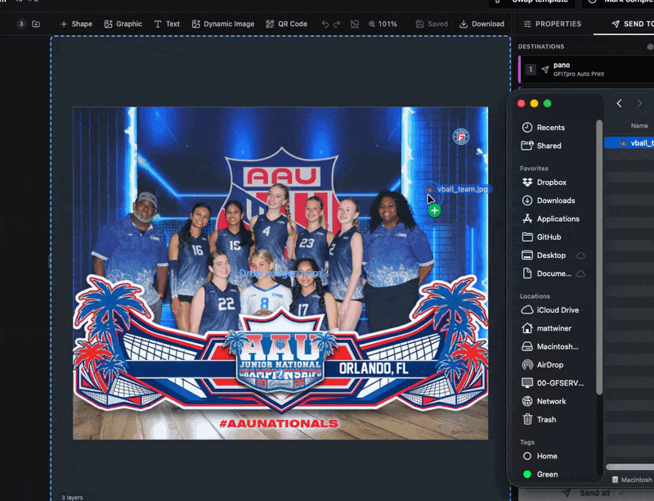Image resolution: width=654 pixels, height=501 pixels.
Task: Open AirDrop in Finder sidebar
Action: coord(543,365)
